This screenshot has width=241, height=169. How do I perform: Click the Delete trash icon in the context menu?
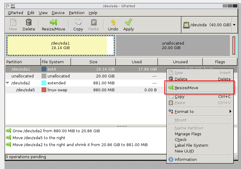tap(171, 79)
